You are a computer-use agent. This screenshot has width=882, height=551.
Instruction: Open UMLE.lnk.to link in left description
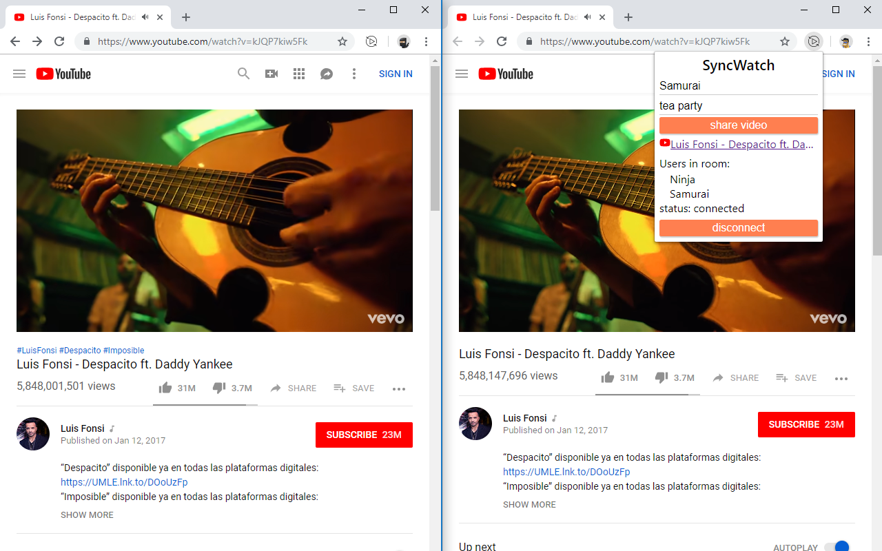(x=124, y=482)
